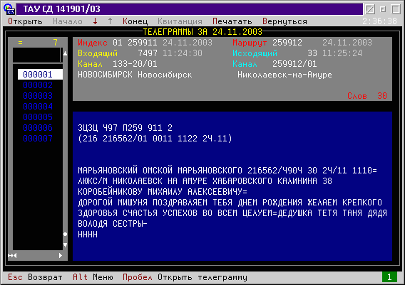This screenshot has width=405, height=285.
Task: Click the clock showing 2:36:38
Action: pos(379,21)
